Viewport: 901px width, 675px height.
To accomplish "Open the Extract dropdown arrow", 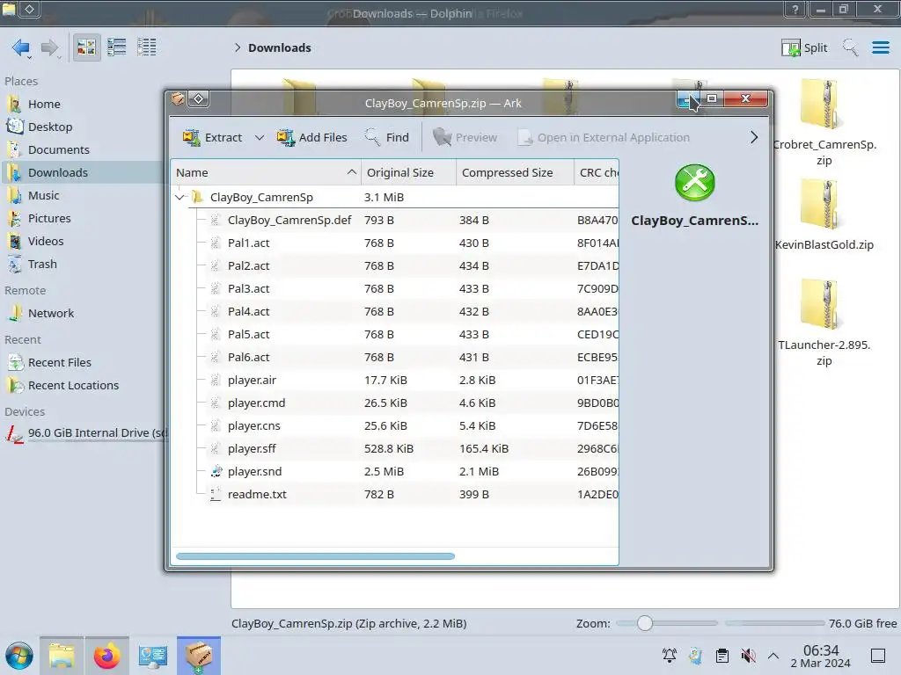I will (x=260, y=138).
